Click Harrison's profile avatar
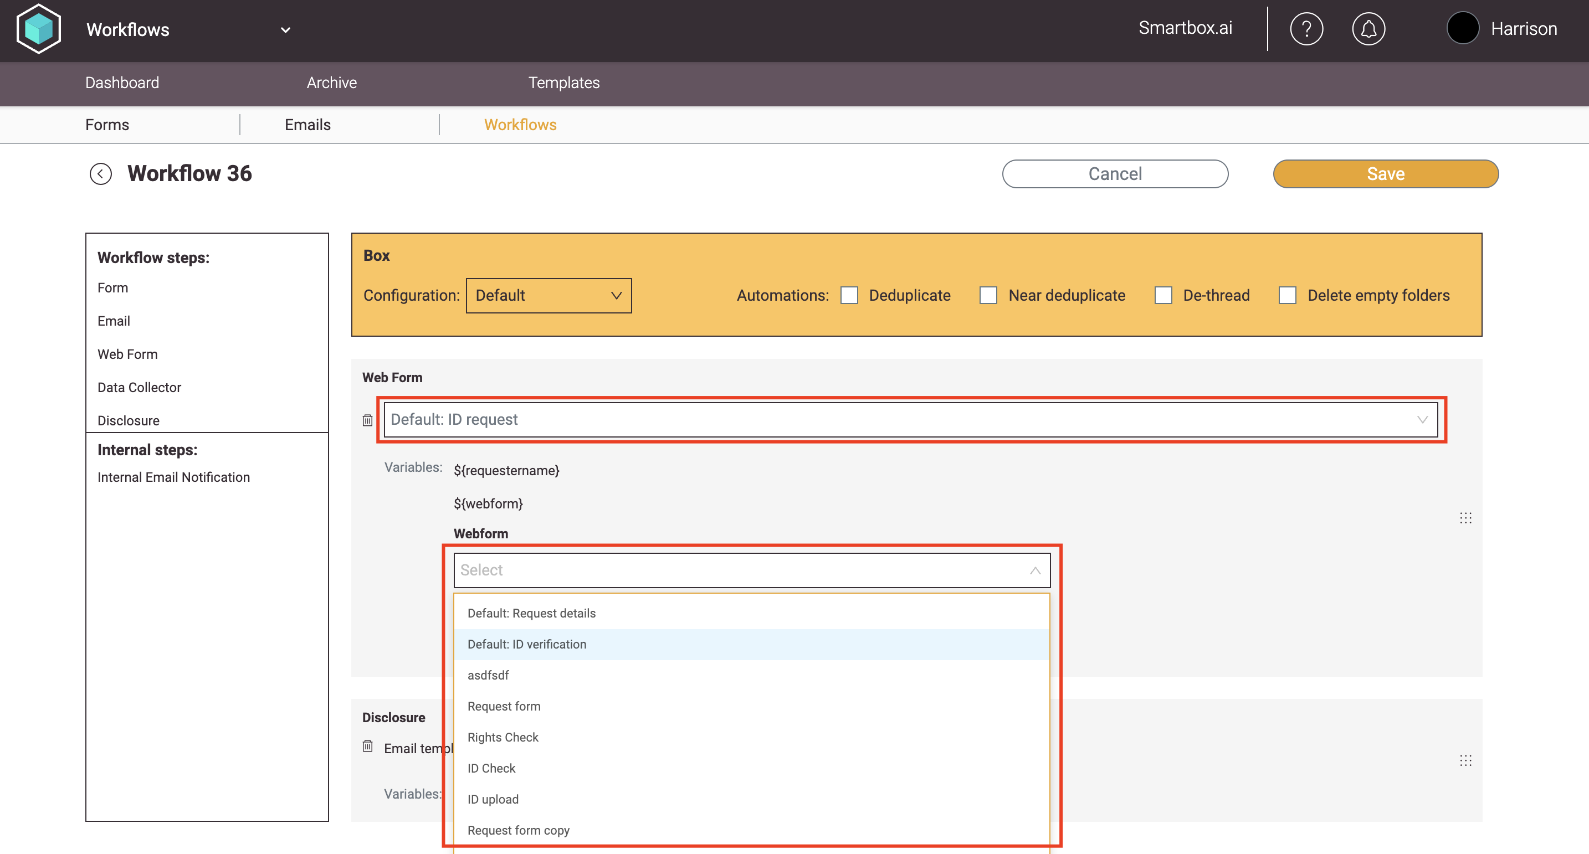 (x=1463, y=29)
